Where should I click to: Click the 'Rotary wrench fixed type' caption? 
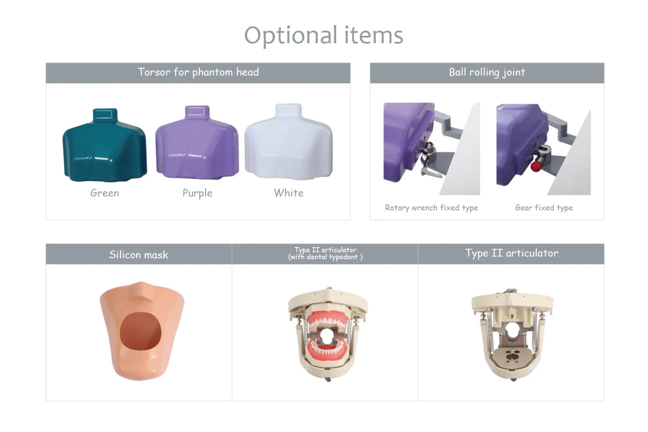(x=432, y=208)
